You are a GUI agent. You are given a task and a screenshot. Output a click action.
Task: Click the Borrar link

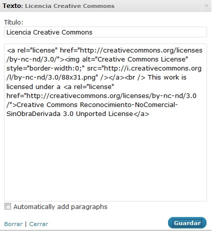(13, 224)
